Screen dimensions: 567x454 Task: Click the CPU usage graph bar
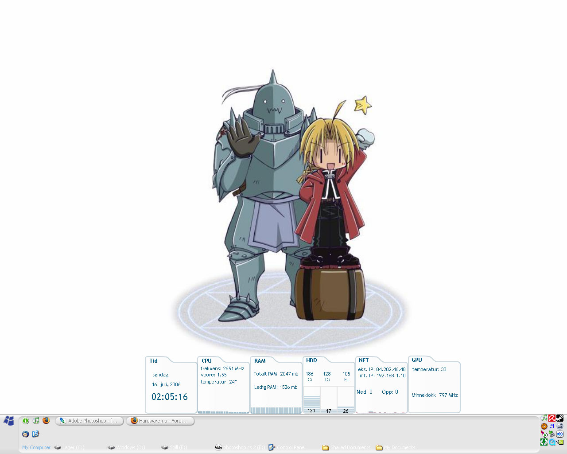[223, 412]
